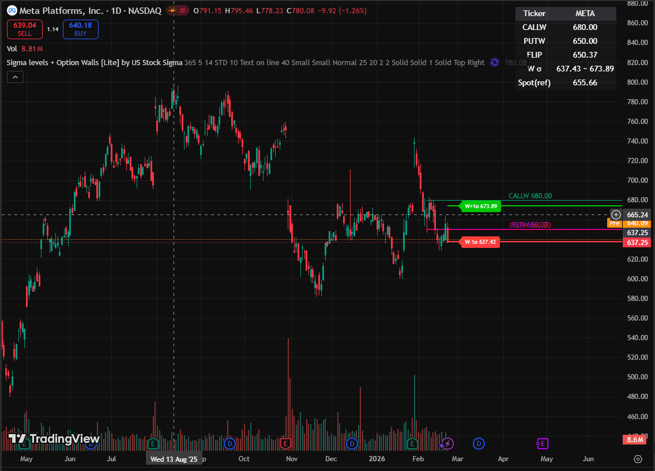The height and width of the screenshot is (471, 655).
Task: Click the purple lightning latest-updates icon
Action: point(447,443)
